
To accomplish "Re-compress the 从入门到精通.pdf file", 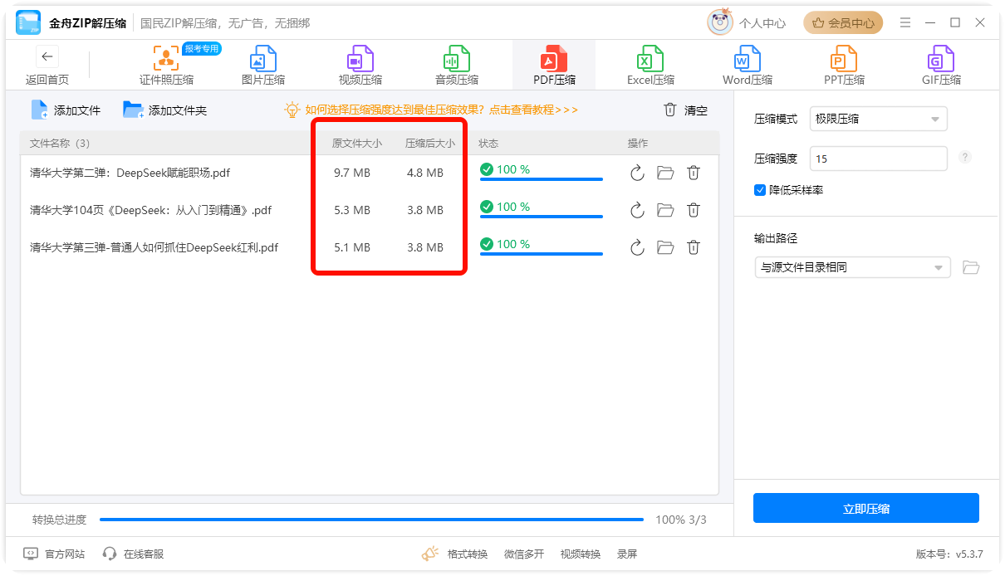I will (x=637, y=210).
